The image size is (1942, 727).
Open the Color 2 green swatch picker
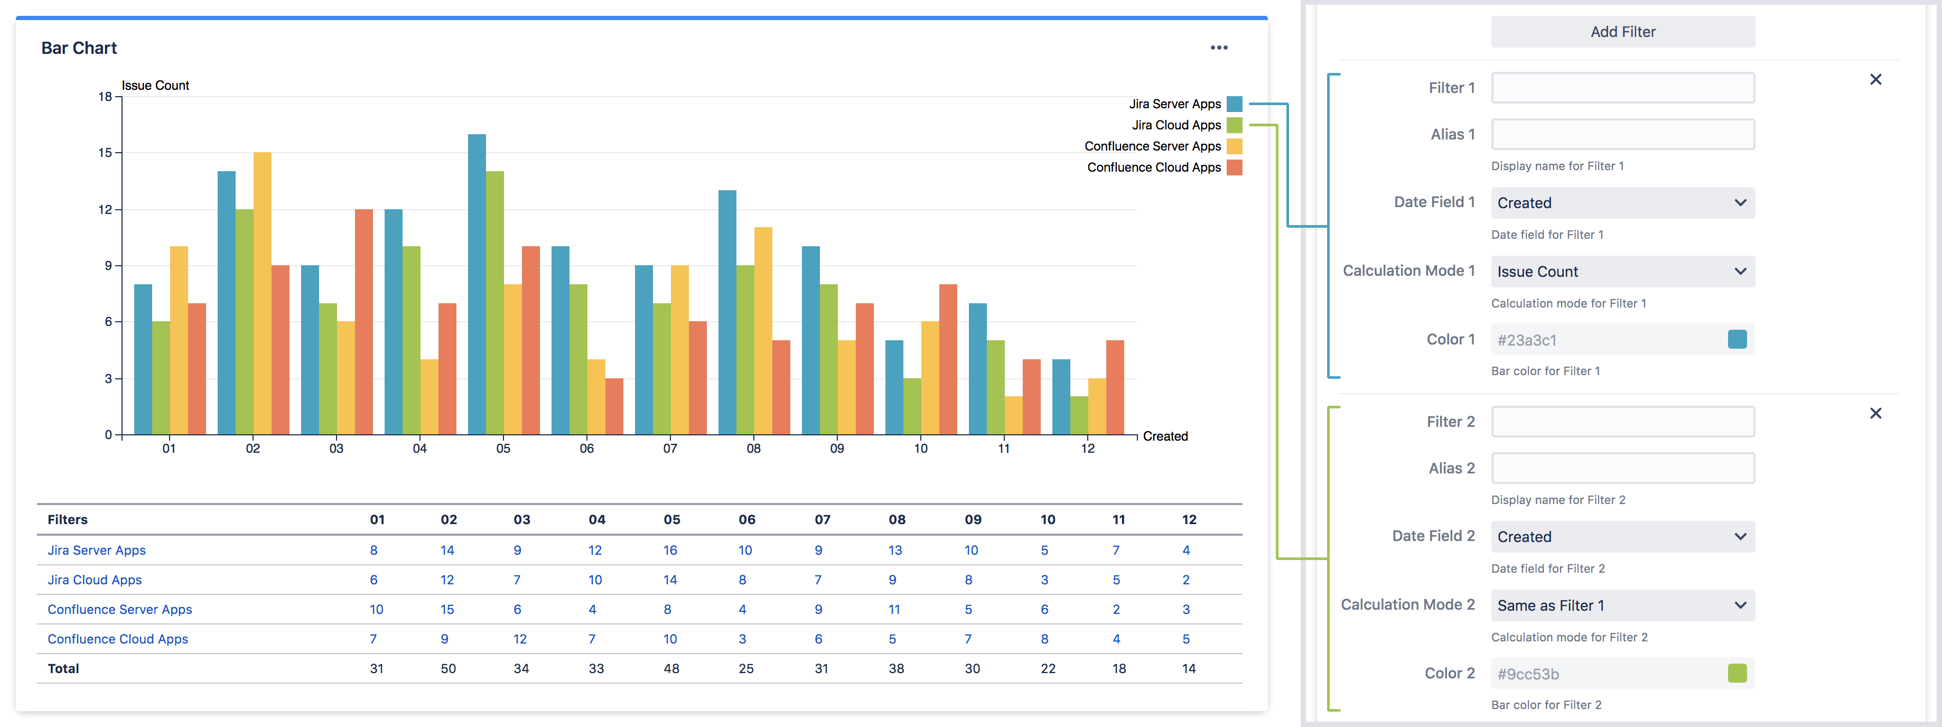click(x=1737, y=674)
